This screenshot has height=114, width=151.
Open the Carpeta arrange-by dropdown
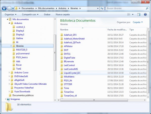pos(137,22)
